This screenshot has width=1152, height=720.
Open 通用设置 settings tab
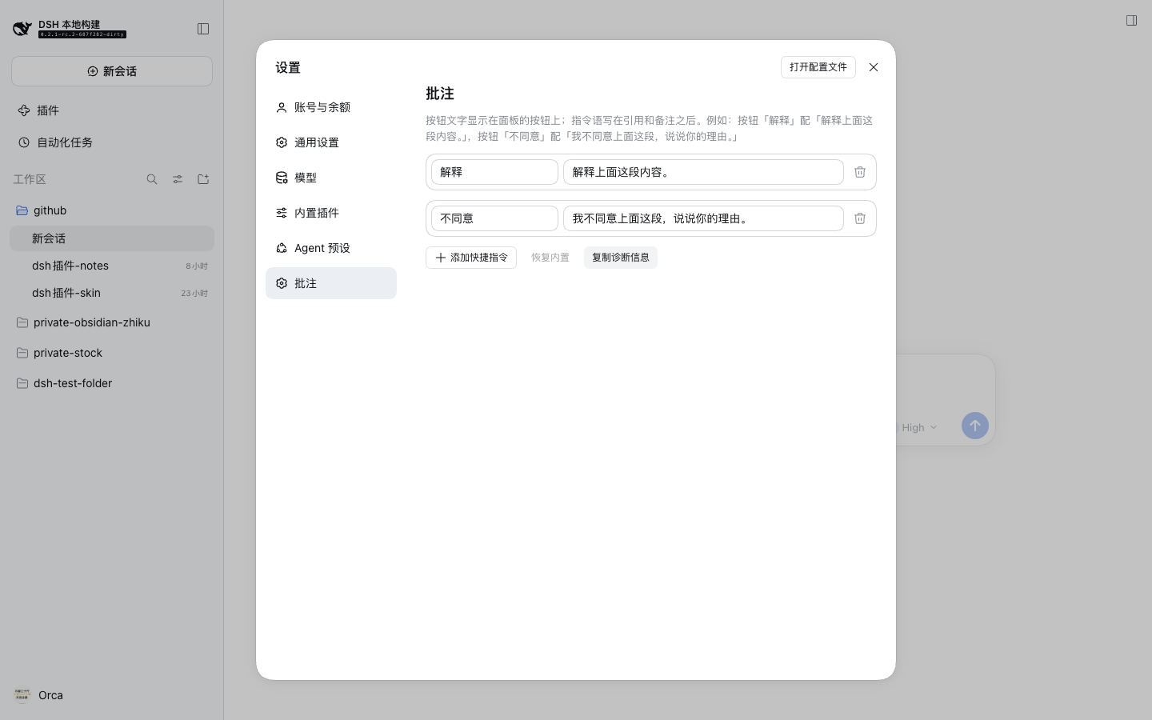(331, 142)
